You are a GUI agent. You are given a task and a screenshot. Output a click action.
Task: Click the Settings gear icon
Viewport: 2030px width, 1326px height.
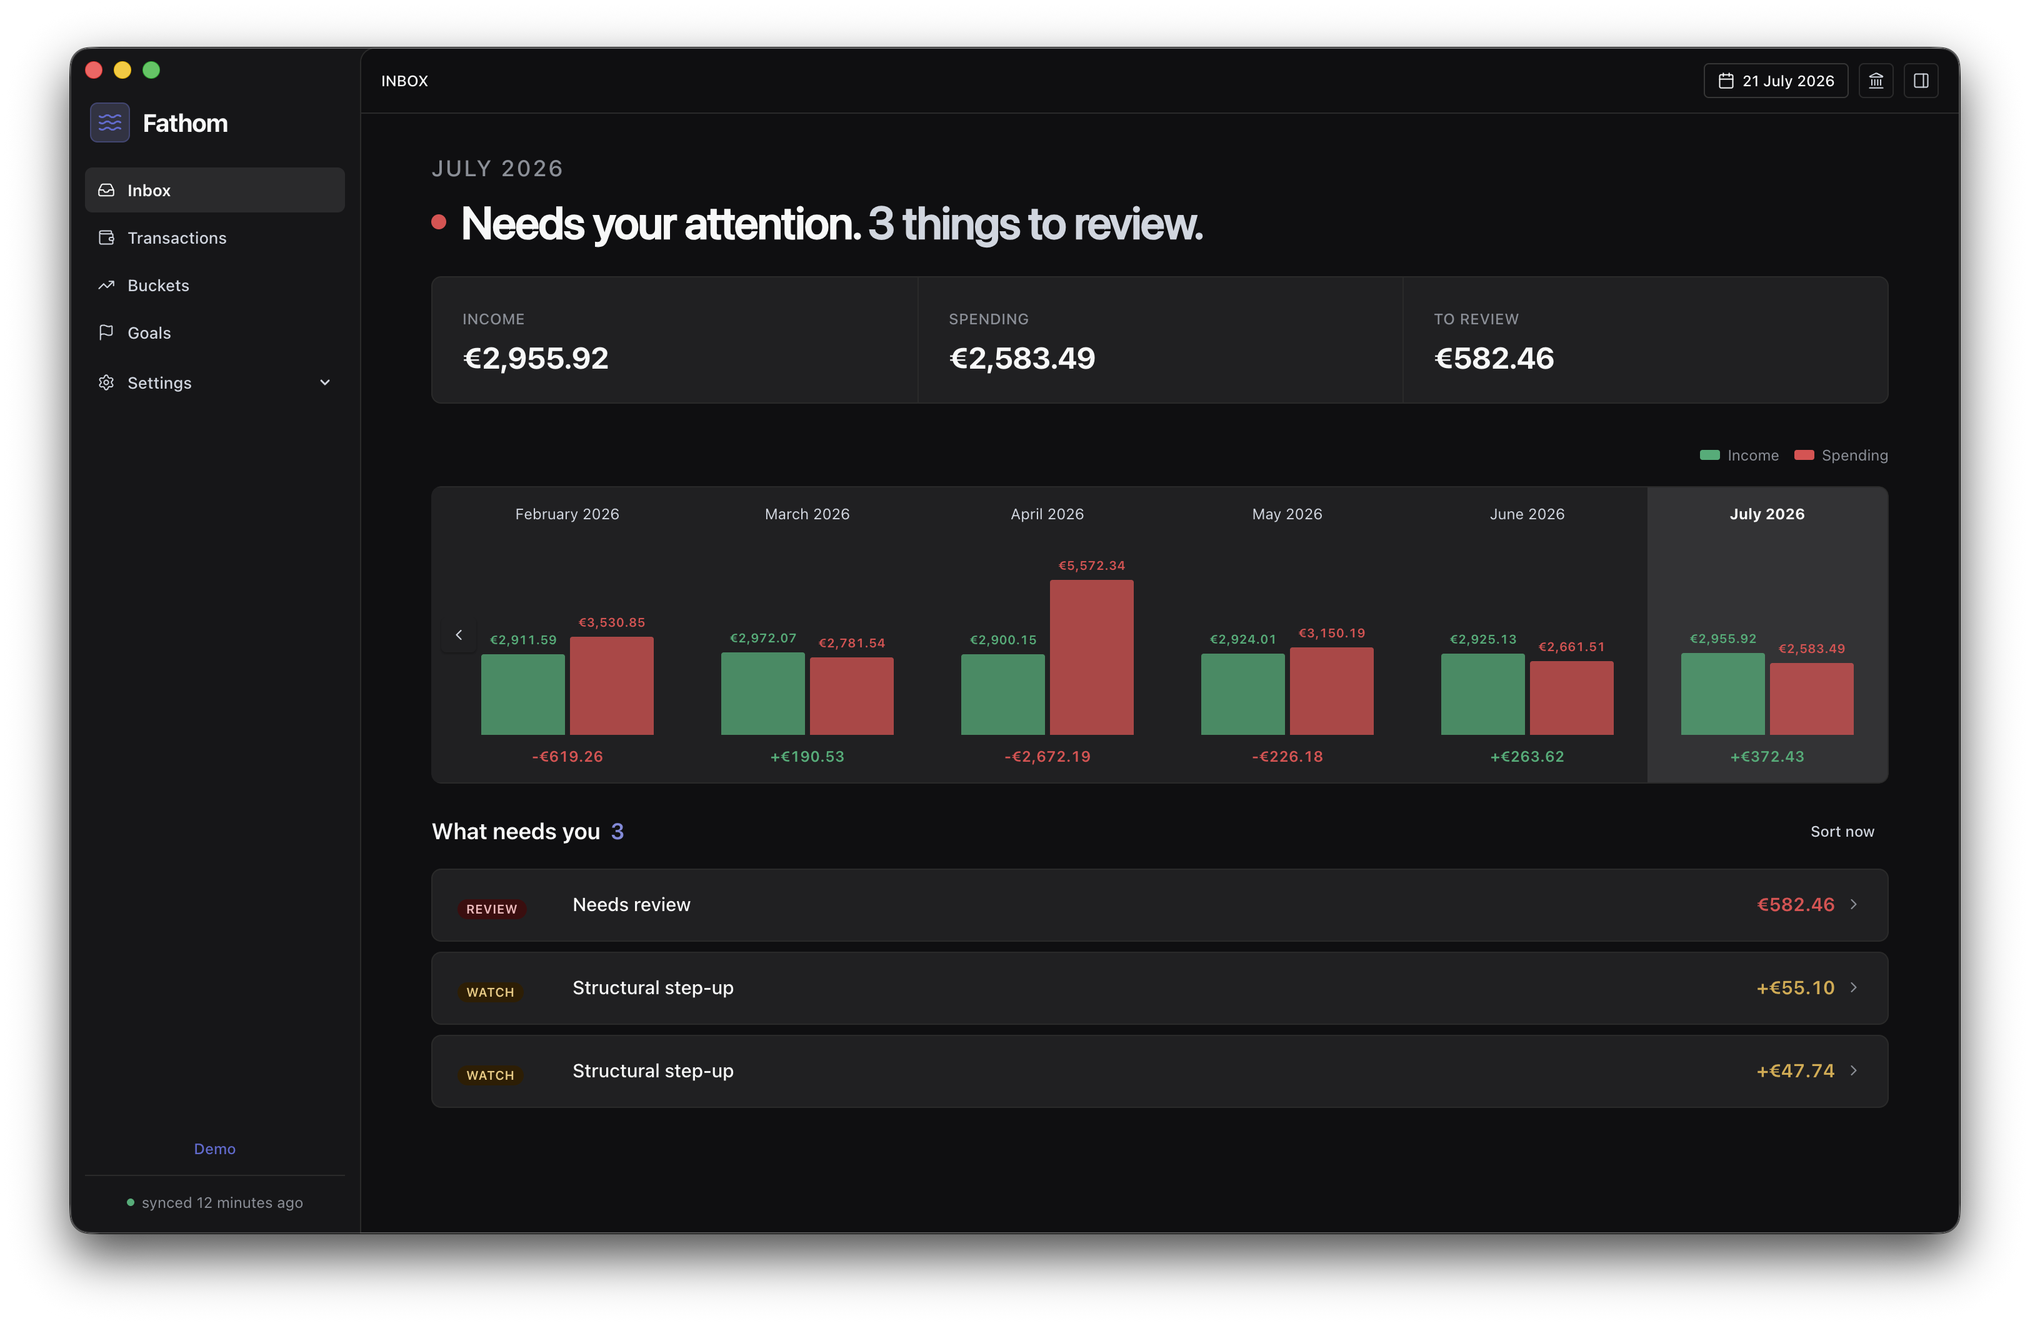(x=106, y=383)
